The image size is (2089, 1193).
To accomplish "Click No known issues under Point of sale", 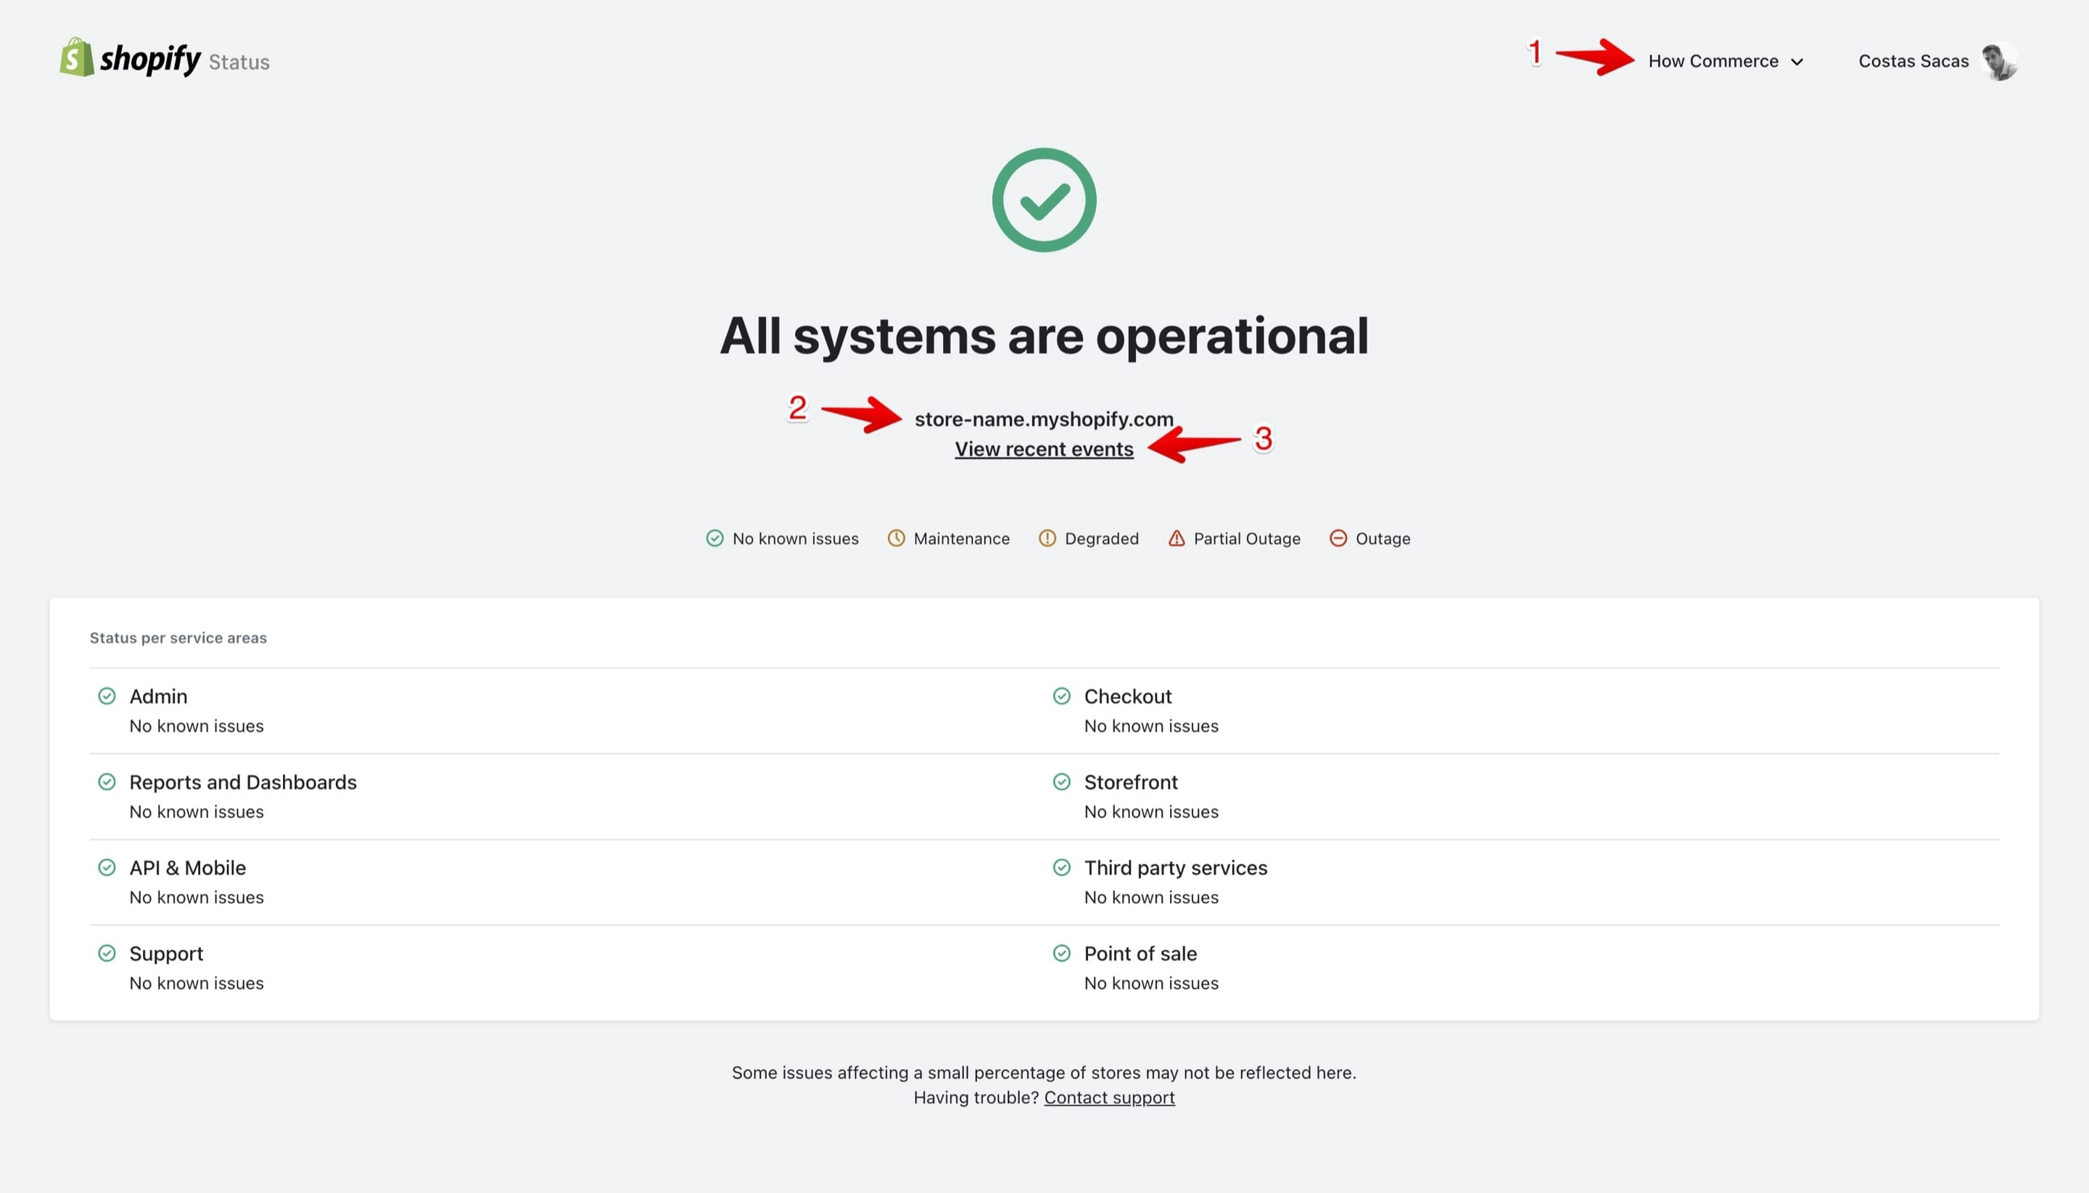I will (x=1150, y=983).
